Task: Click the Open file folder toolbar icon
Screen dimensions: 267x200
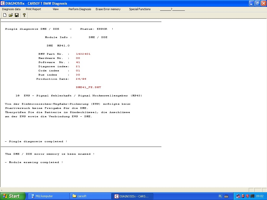Action: pyautogui.click(x=11, y=15)
